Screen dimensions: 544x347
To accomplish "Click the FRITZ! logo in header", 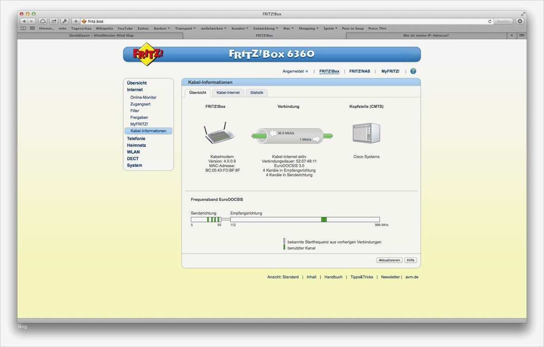I will coord(148,54).
